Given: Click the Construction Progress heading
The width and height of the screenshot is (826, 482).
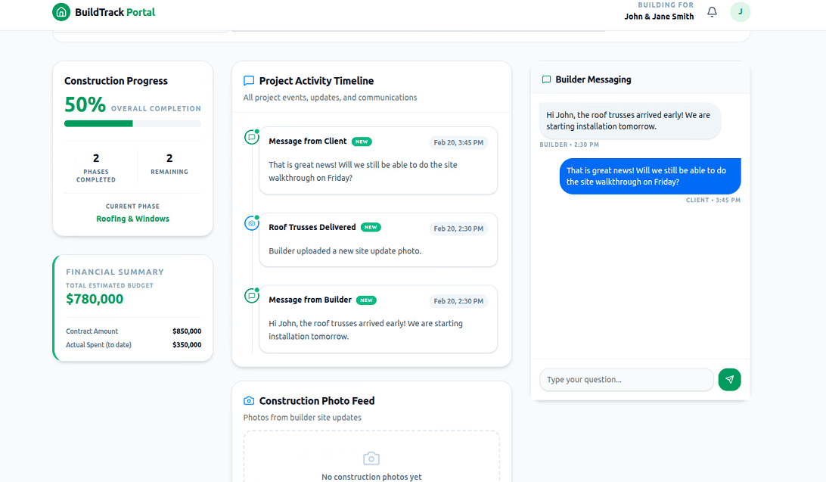Looking at the screenshot, I should click(x=116, y=81).
